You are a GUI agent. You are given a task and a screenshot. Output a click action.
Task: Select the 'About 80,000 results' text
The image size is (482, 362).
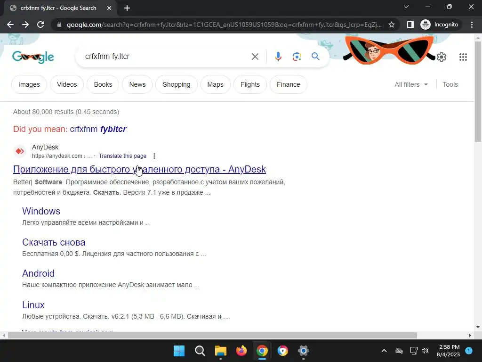[x=66, y=112]
